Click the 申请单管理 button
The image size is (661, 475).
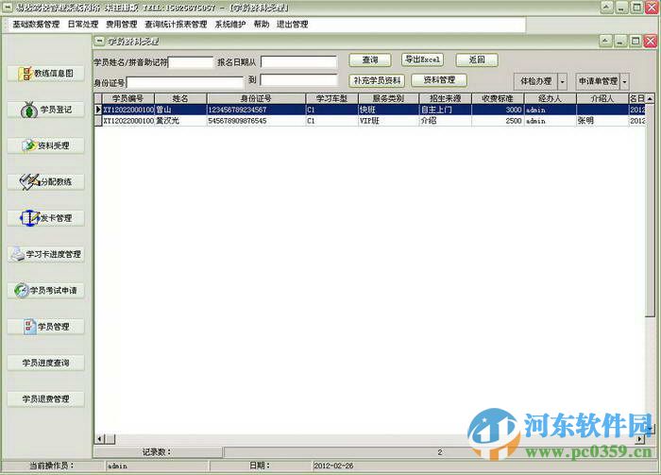click(598, 81)
